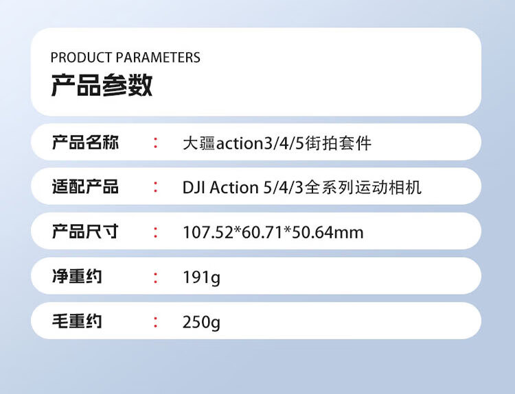The height and width of the screenshot is (394, 515).
Task: Click the 250g gross weight value
Action: [201, 322]
